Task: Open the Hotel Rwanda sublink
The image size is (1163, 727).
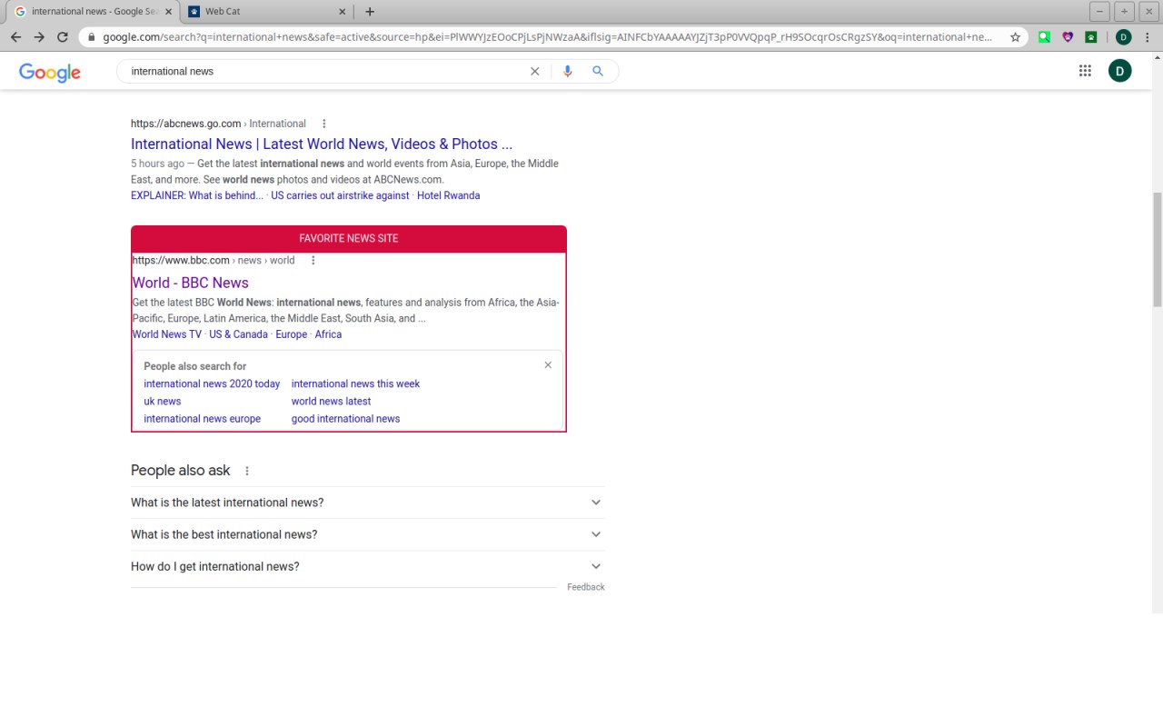Action: pyautogui.click(x=449, y=195)
